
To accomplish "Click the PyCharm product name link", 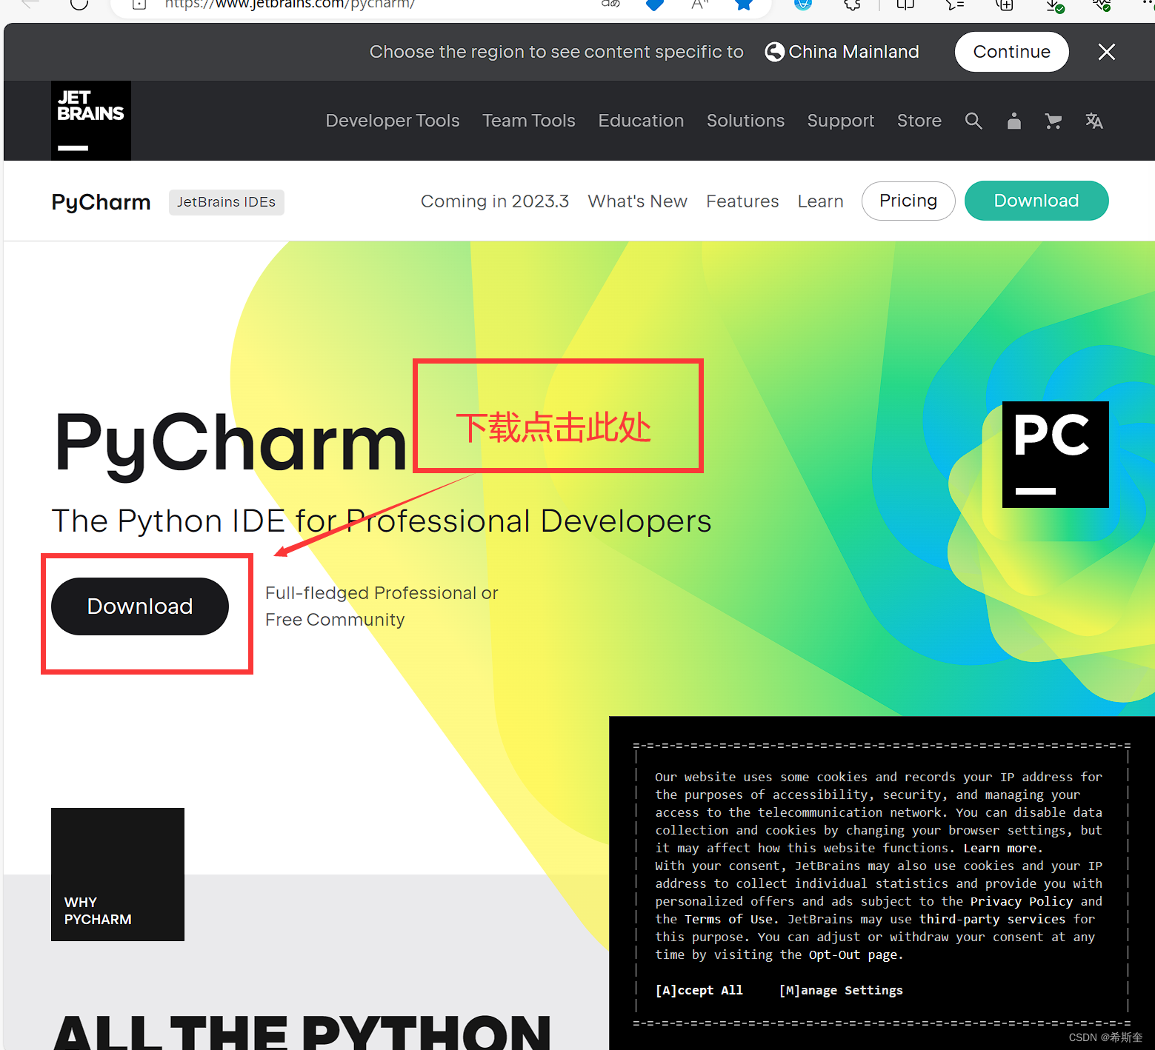I will [101, 202].
